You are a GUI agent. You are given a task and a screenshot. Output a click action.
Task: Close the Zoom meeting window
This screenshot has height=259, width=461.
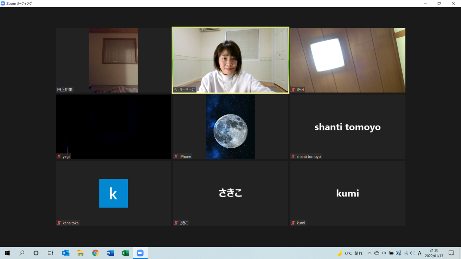pos(453,3)
